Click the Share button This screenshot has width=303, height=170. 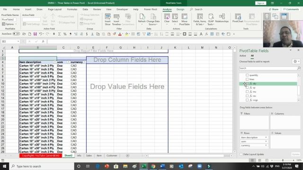274,9
